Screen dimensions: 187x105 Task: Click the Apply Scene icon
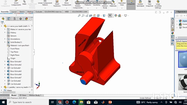(x=120, y=15)
